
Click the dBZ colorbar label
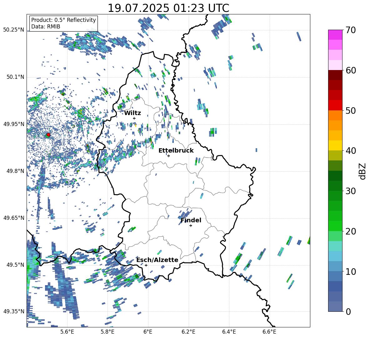(362, 171)
